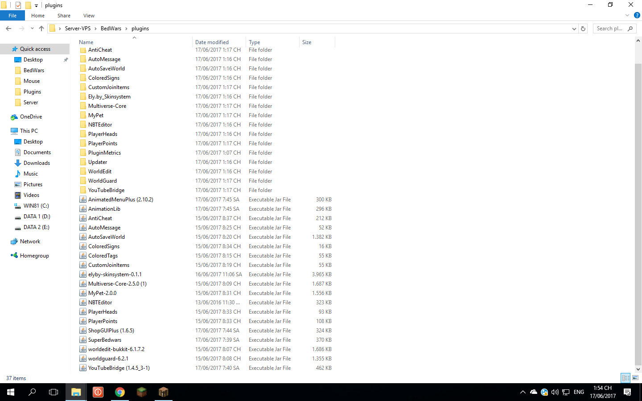The width and height of the screenshot is (642, 401).
Task: Go up one folder level
Action: pos(41,29)
